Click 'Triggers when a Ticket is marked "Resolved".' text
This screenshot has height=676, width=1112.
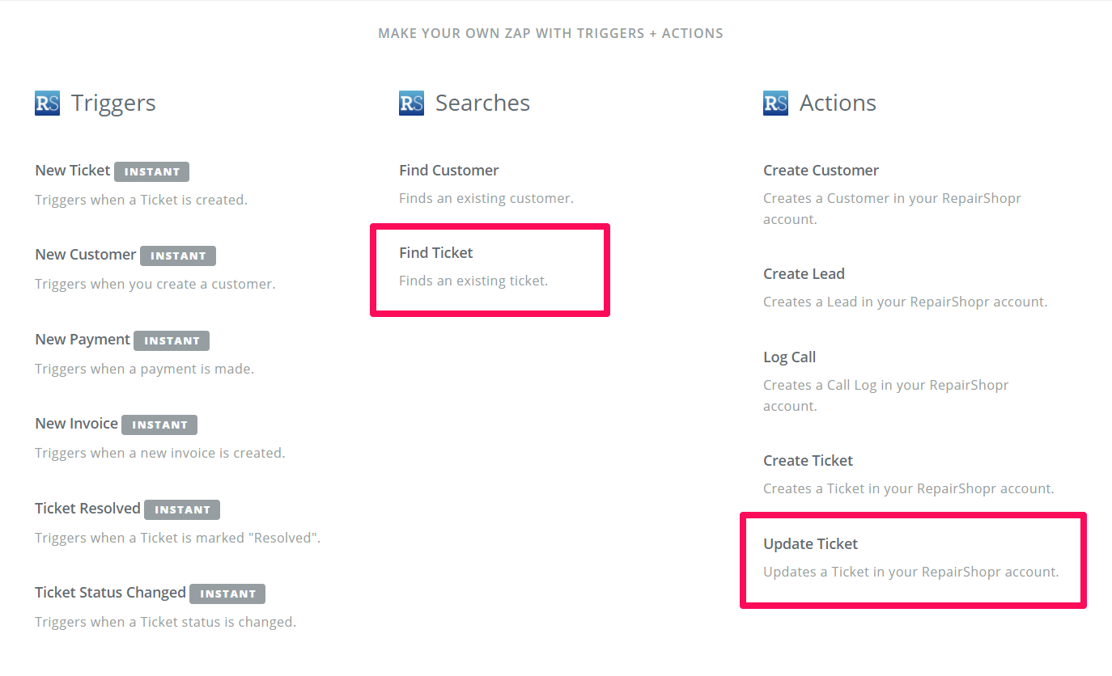(x=178, y=538)
